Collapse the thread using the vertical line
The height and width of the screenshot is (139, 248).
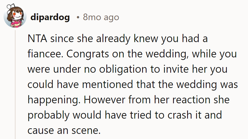pyautogui.click(x=15, y=84)
